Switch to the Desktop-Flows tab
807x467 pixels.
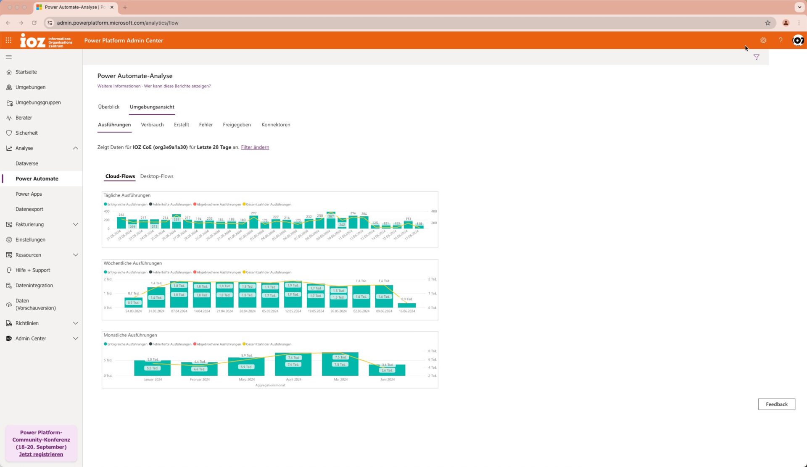(157, 176)
